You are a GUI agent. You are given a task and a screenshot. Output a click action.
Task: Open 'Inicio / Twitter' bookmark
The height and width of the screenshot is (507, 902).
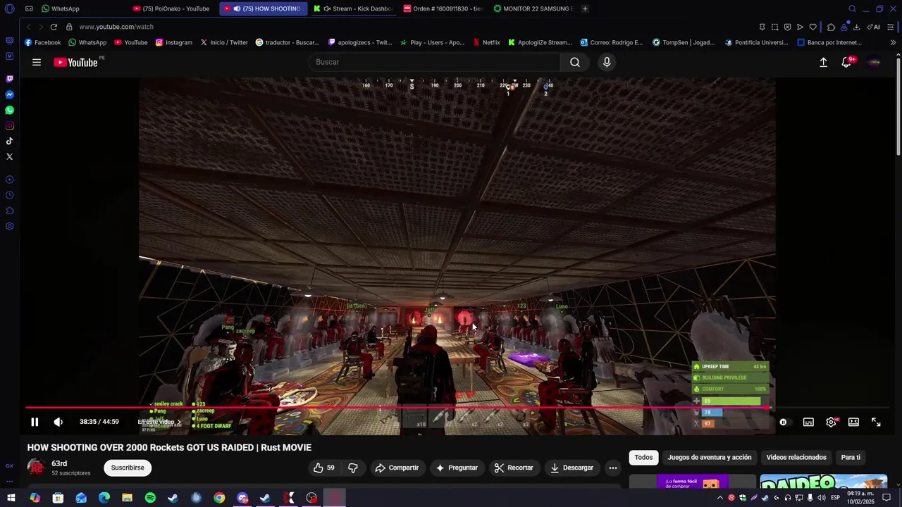[224, 42]
